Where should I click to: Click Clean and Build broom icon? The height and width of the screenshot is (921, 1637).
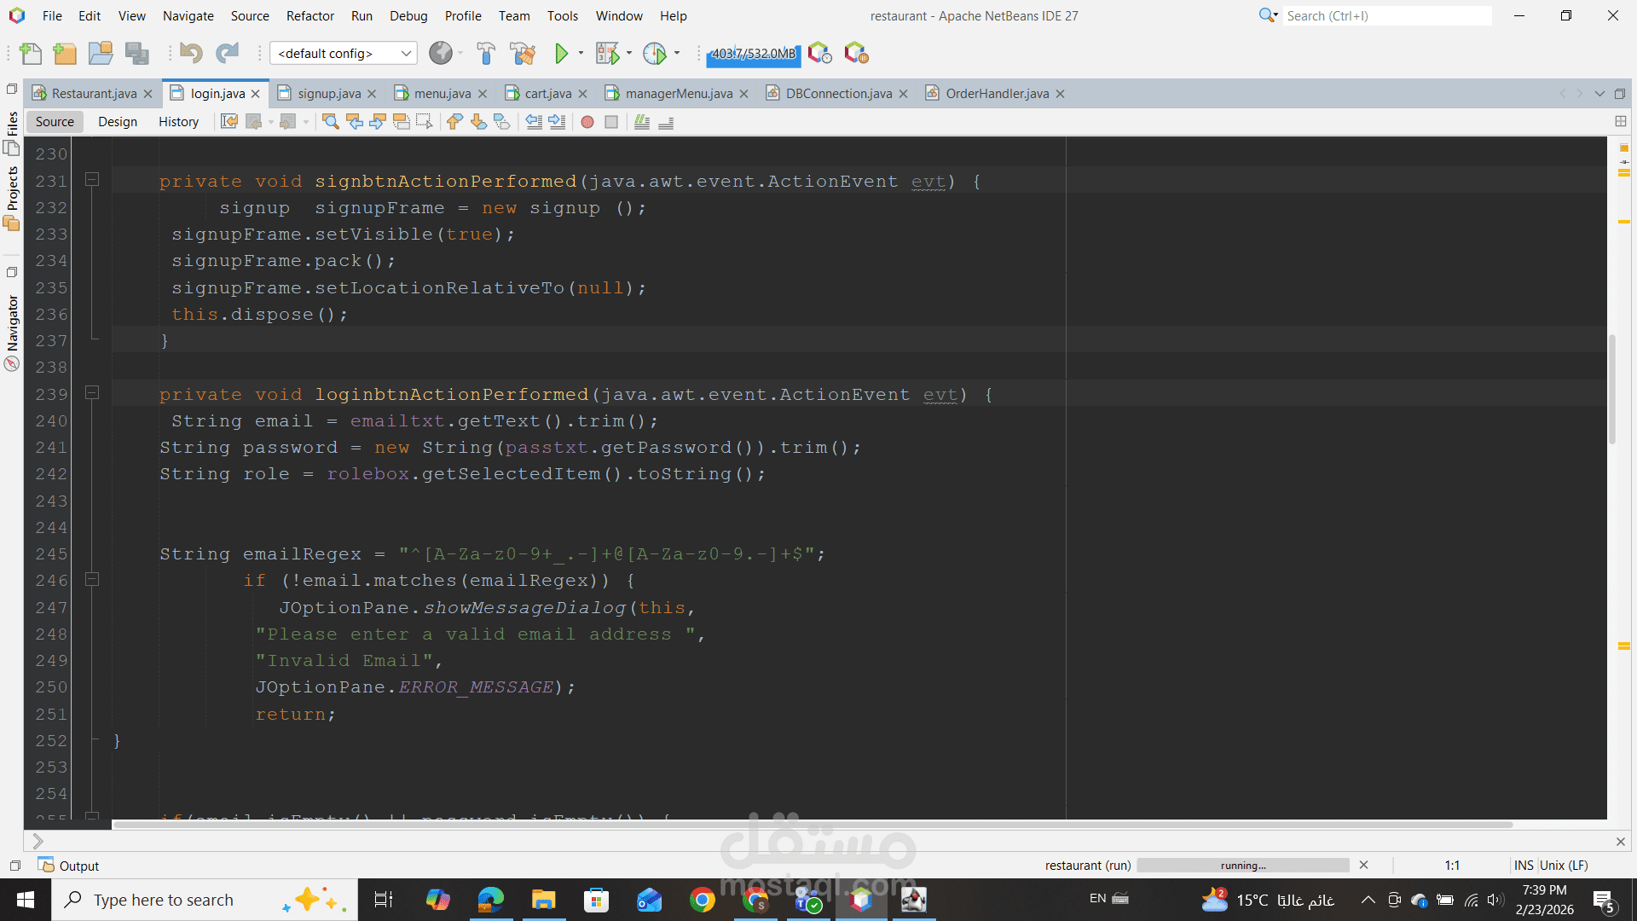[x=523, y=54]
